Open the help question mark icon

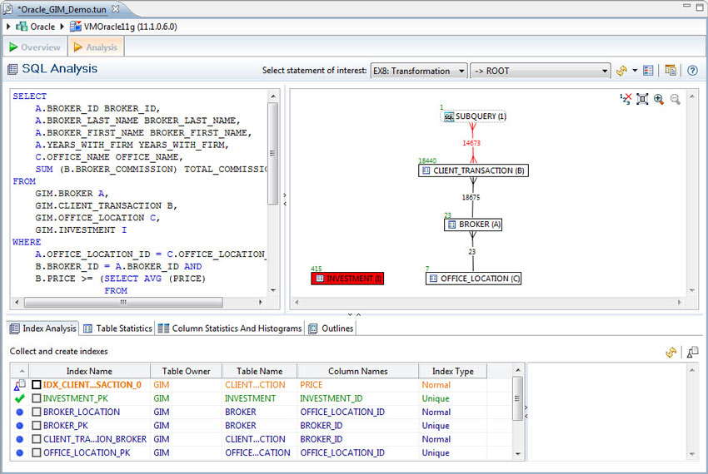pyautogui.click(x=691, y=71)
